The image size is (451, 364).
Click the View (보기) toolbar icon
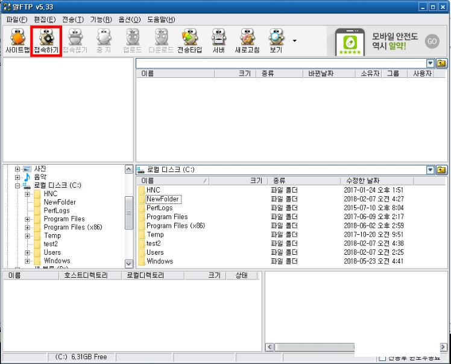pyautogui.click(x=276, y=41)
